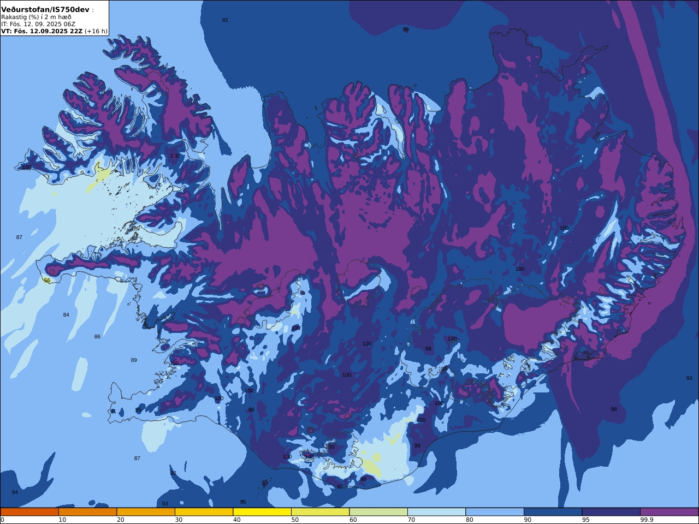Click the legend tick label 40
The width and height of the screenshot is (699, 524).
237,520
